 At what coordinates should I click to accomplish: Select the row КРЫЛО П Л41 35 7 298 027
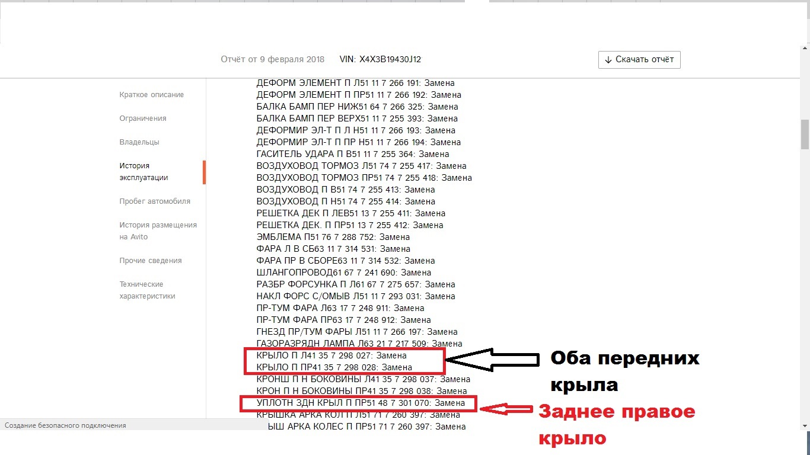[331, 355]
